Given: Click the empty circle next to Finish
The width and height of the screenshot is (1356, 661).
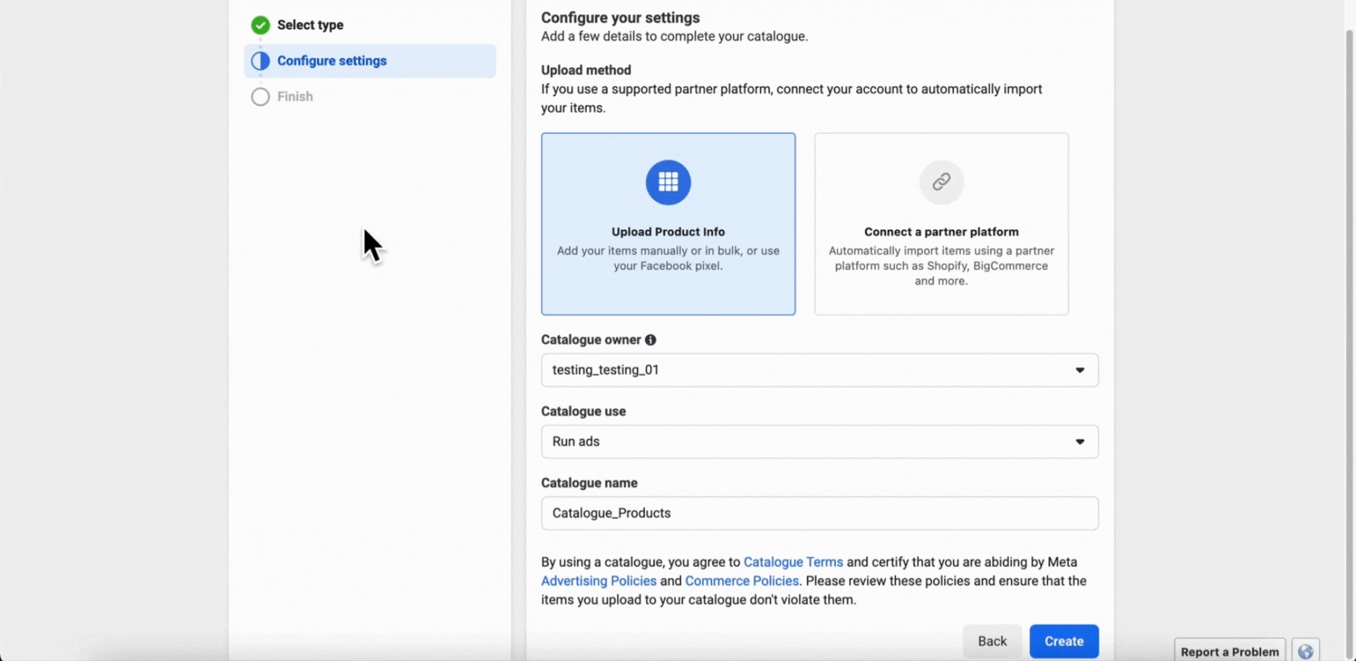Looking at the screenshot, I should click(260, 97).
